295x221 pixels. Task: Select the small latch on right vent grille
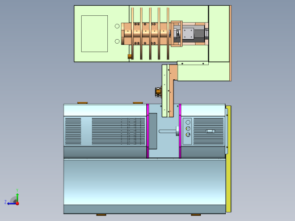tap(210, 131)
